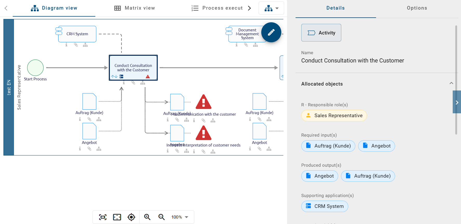Zoom out of the diagram
The height and width of the screenshot is (224, 461).
pyautogui.click(x=162, y=217)
